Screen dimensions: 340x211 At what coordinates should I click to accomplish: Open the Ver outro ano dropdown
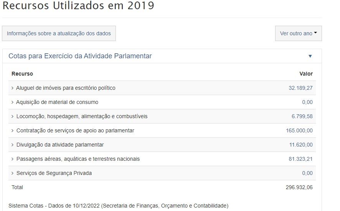298,33
